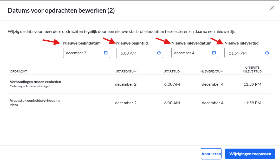Open clock icon in Nieuwe inlevertijd field

tap(267, 53)
